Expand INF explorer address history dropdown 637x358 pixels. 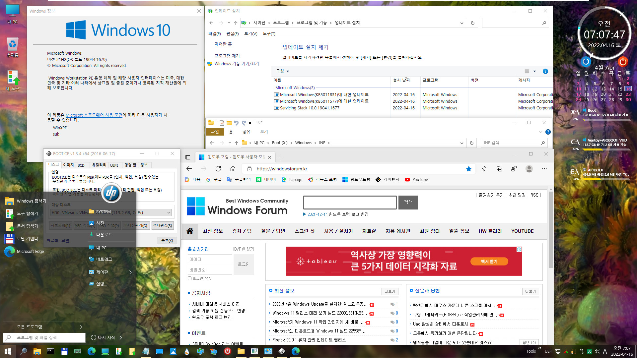[x=461, y=143]
